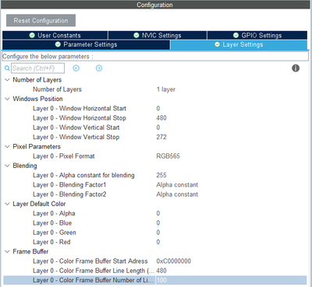Select the Window Vertical Start row
Screen dimensions: 312x287
click(154, 128)
